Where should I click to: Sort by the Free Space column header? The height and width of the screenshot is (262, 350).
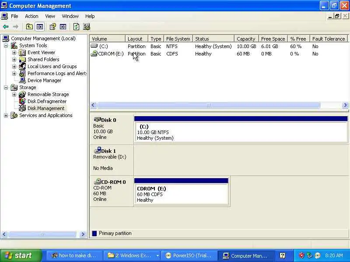tap(273, 38)
